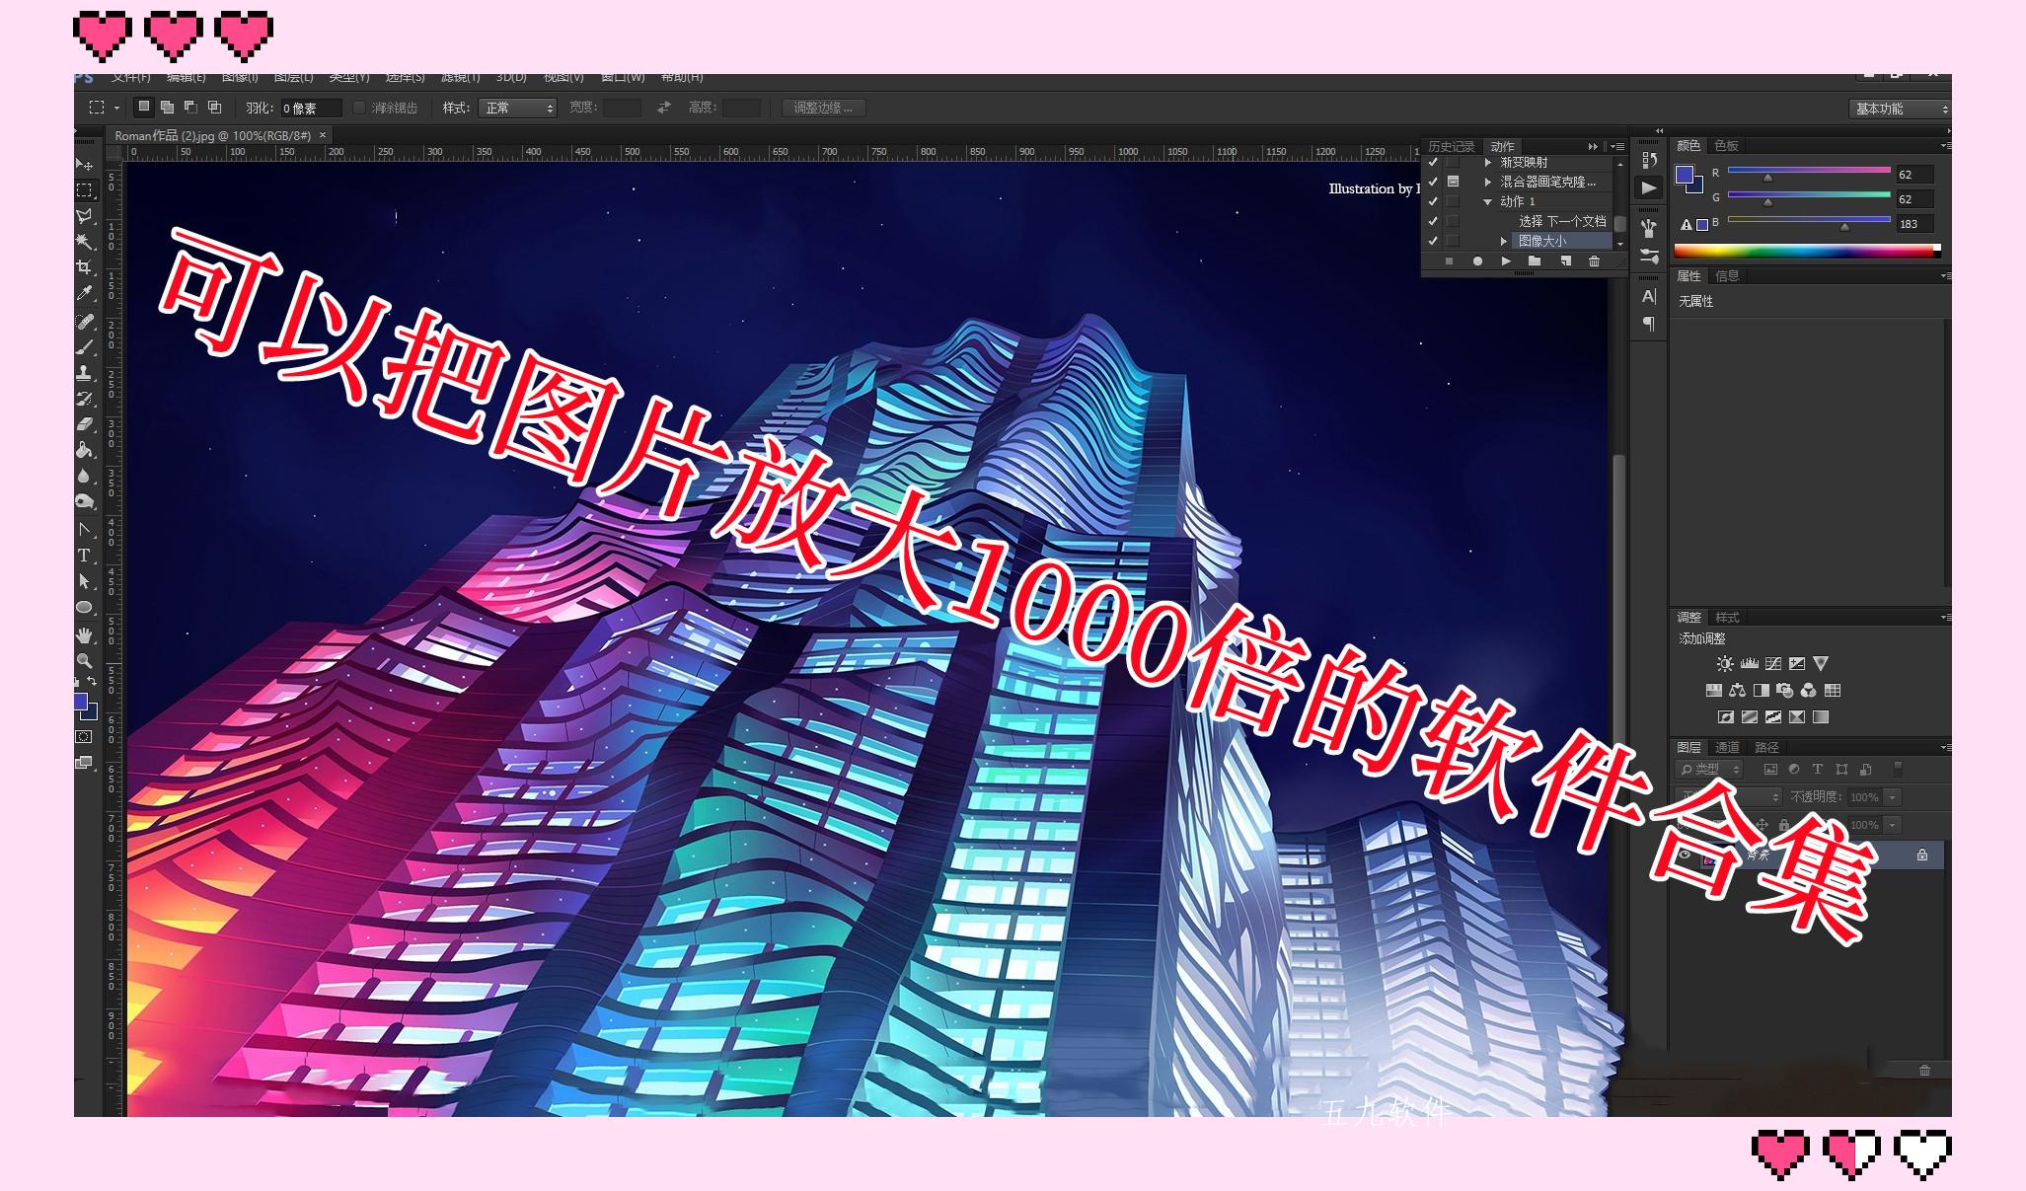Switch to the 通道 channels tab
The image size is (2026, 1191).
coord(1727,748)
